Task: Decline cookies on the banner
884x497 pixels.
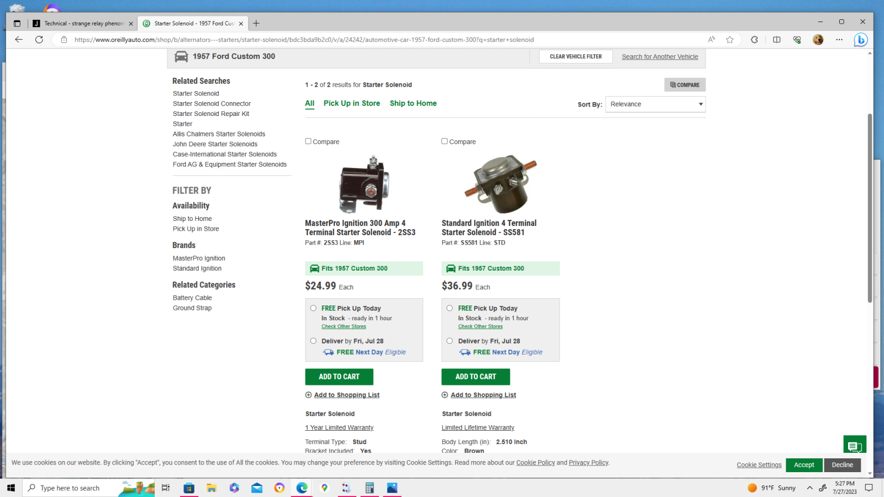Action: [x=843, y=465]
